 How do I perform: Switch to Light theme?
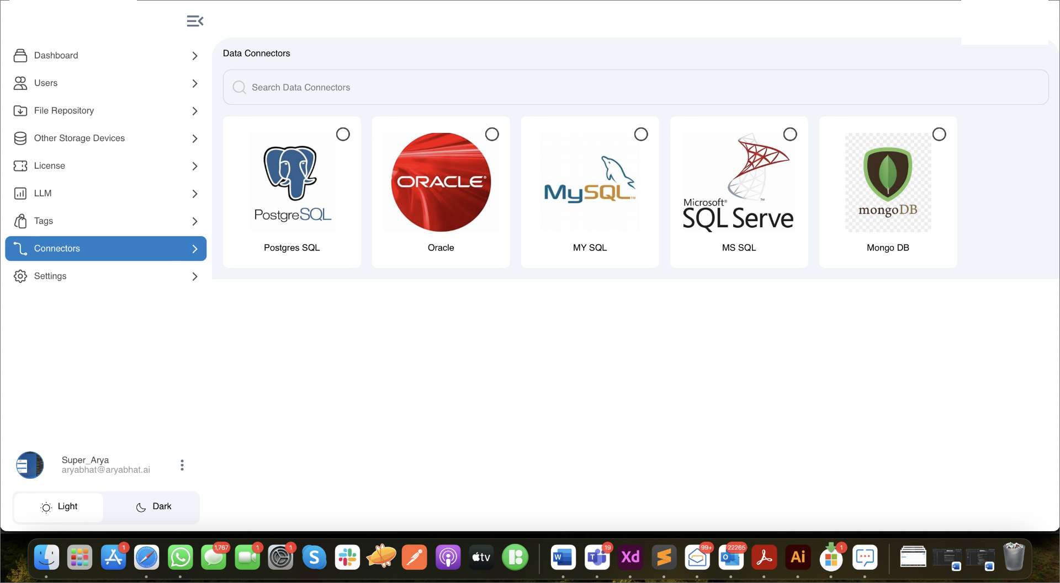(x=59, y=507)
